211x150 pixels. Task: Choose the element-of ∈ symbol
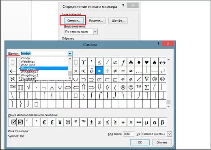pos(123,79)
